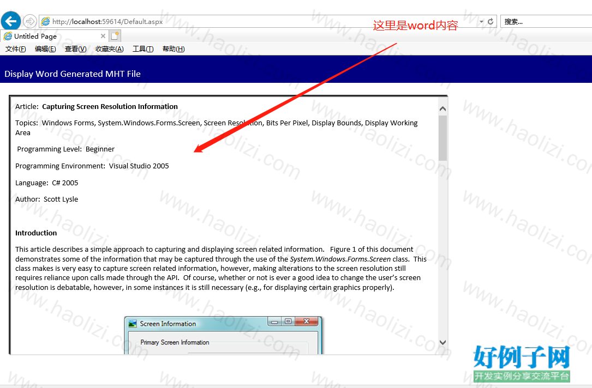This screenshot has height=388, width=592.
Task: Click the 'Language: C# 2005' line
Action: click(x=47, y=183)
